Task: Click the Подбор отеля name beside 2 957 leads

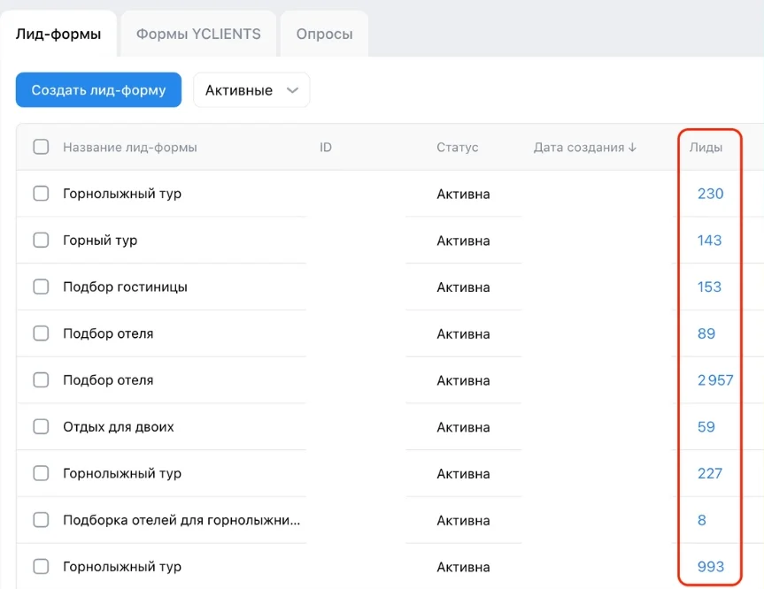Action: 108,380
